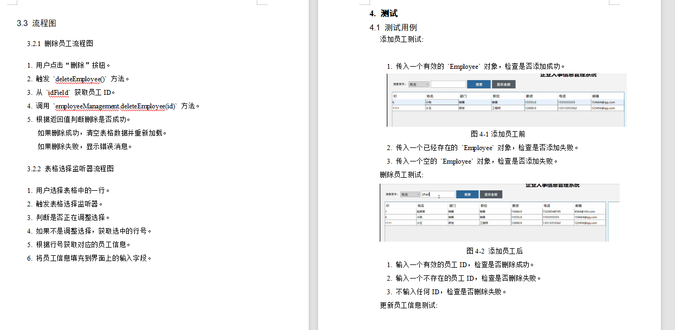Image resolution: width=675 pixels, height=330 pixels.
Task: Open the 姓名 dropdown in 图4-2 screenshot
Action: 411,194
